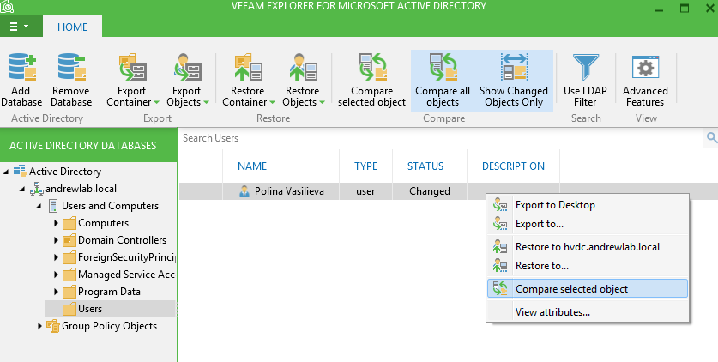Click the search magnifier icon
The width and height of the screenshot is (718, 362).
click(711, 137)
